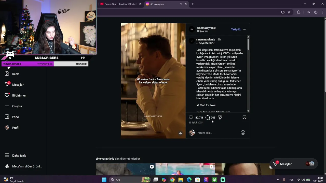This screenshot has width=326, height=183.
Task: Close the Instagram tab
Action: 186,4
